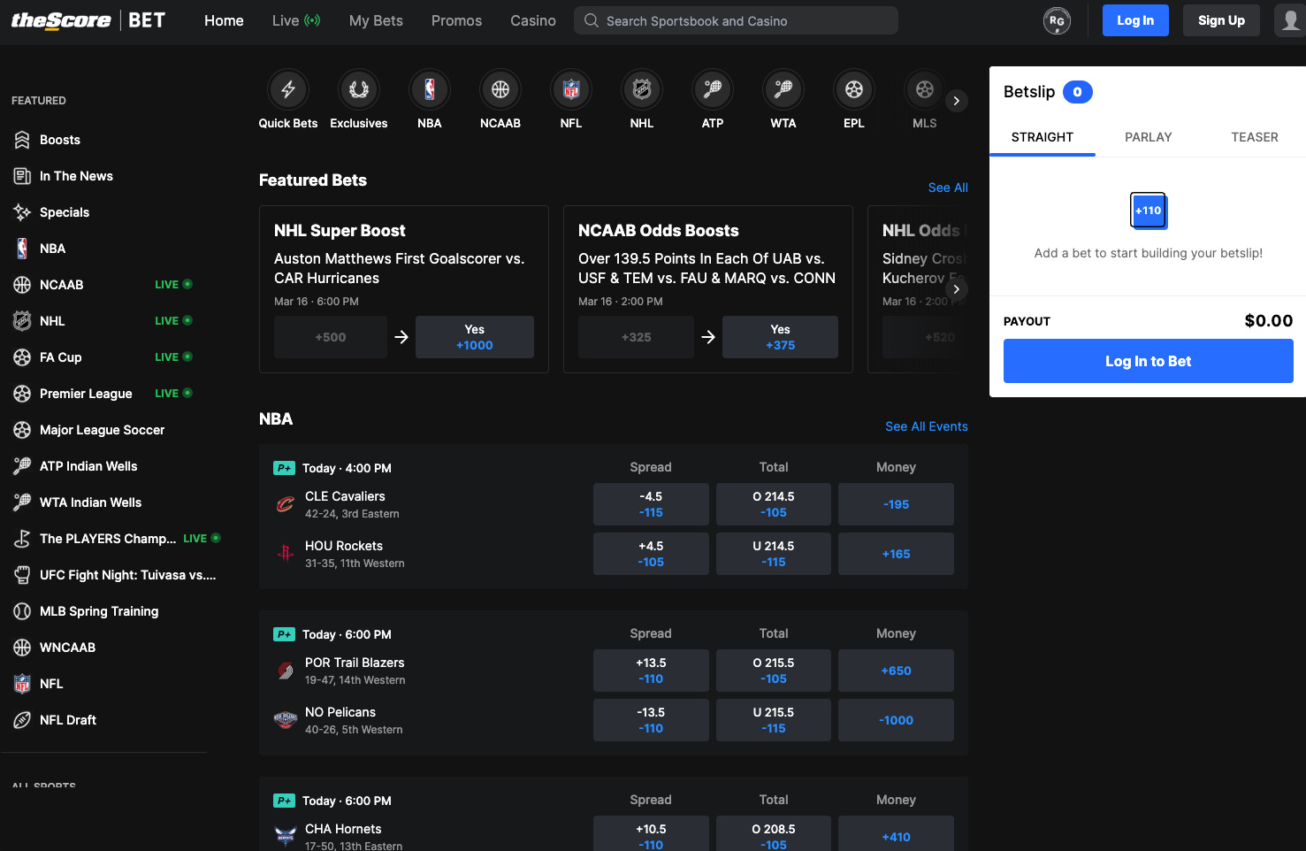This screenshot has height=851, width=1306.
Task: Select ATP tennis icon in carousel
Action: [x=713, y=89]
